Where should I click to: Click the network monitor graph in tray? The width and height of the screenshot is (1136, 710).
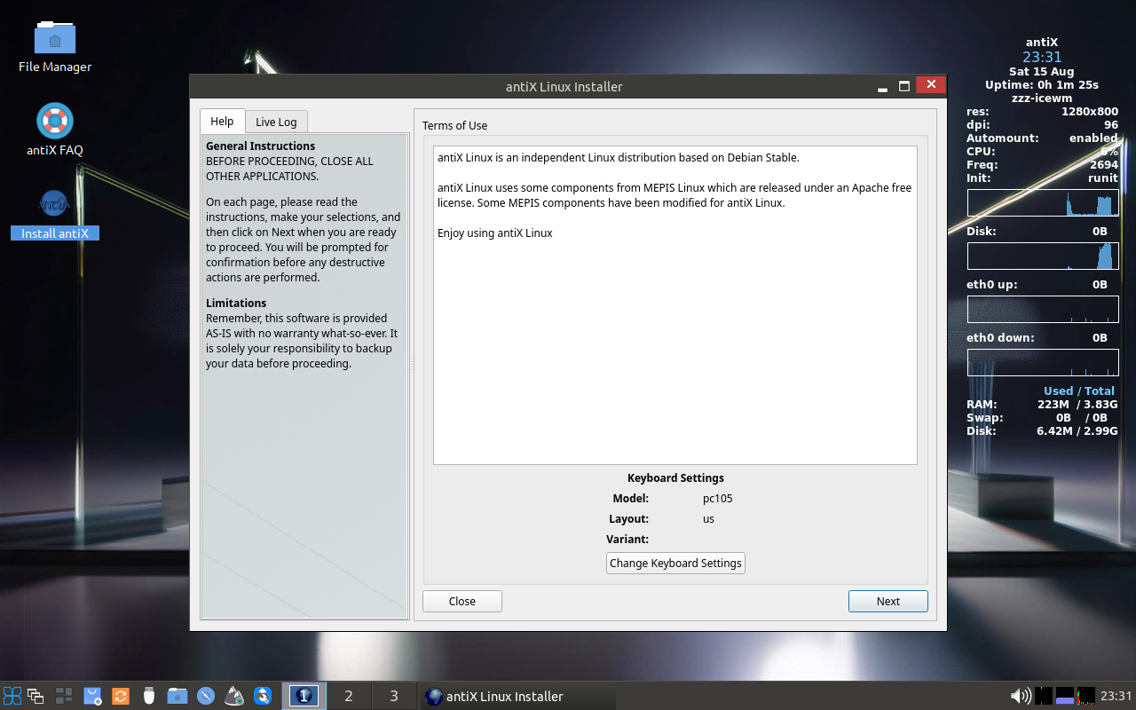click(1044, 696)
